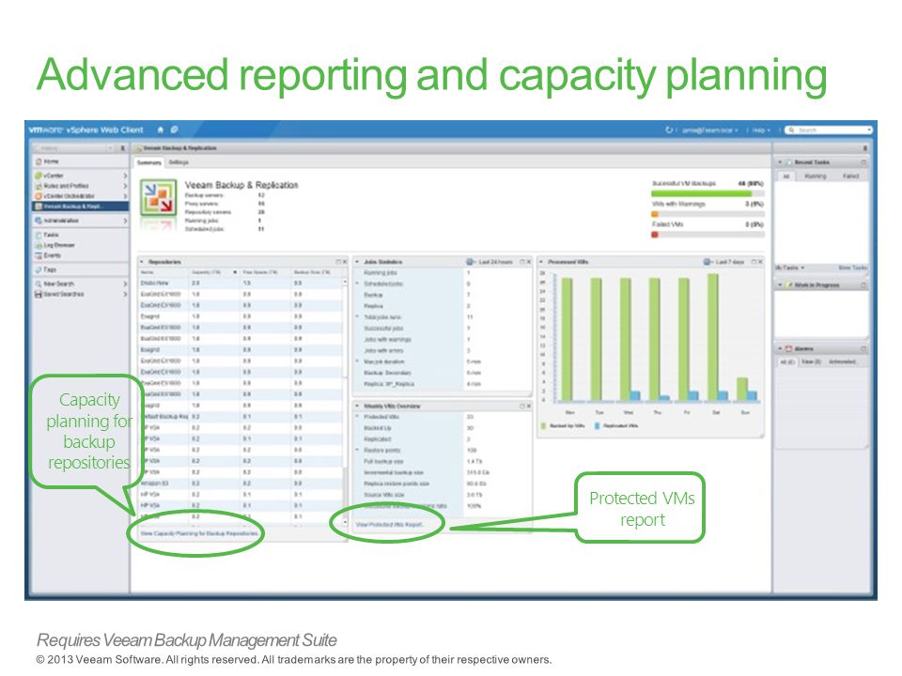Collapse Recent Tasks panel
The image size is (902, 676).
[x=780, y=162]
